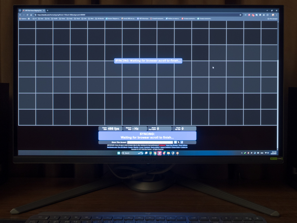
Task: Select the share URL text field
Action: pyautogui.click(x=150, y=142)
